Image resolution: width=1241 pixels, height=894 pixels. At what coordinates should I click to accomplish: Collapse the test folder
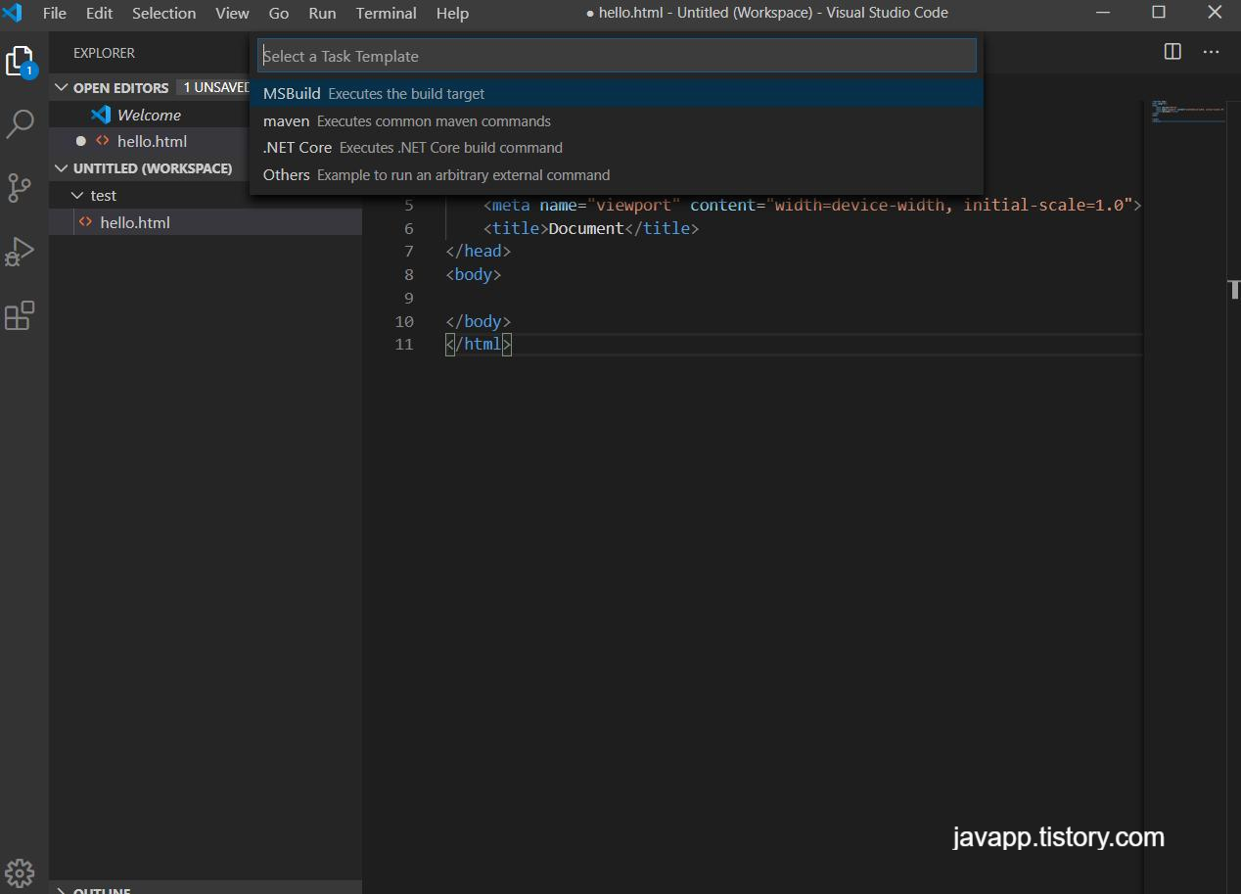coord(78,195)
